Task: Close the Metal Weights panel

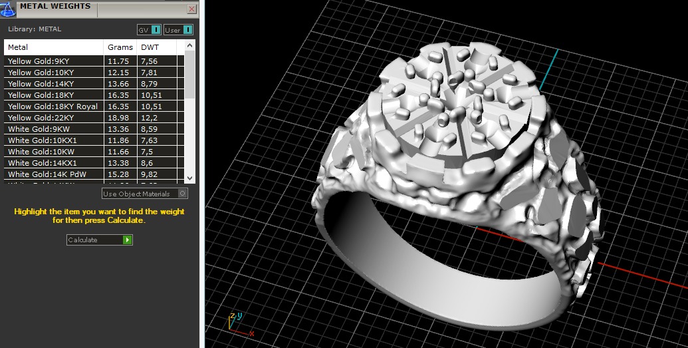Action: 191,9
